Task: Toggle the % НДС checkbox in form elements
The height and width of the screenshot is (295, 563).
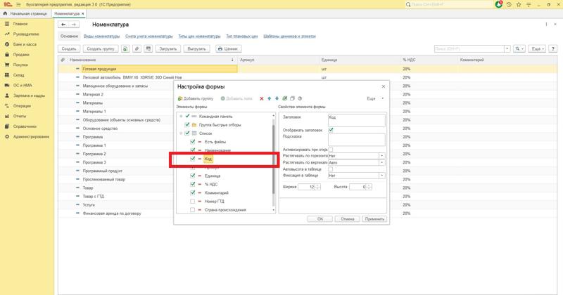Action: coord(193,184)
